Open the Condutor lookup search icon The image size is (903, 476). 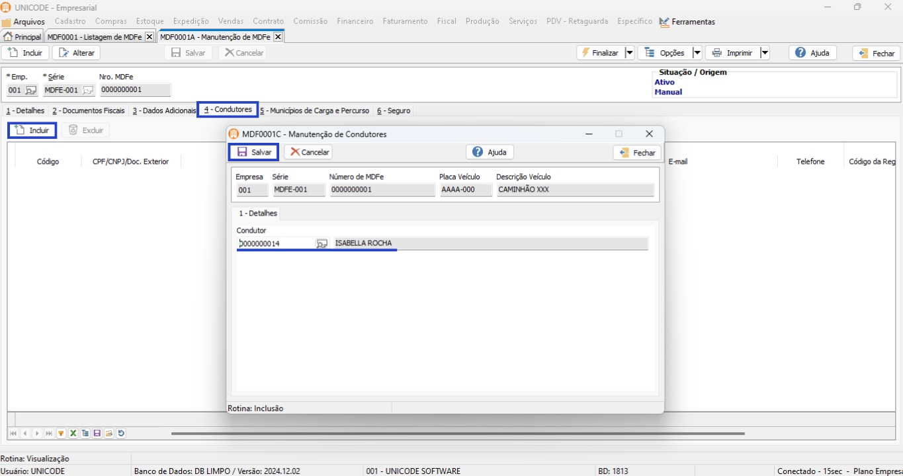coord(322,244)
